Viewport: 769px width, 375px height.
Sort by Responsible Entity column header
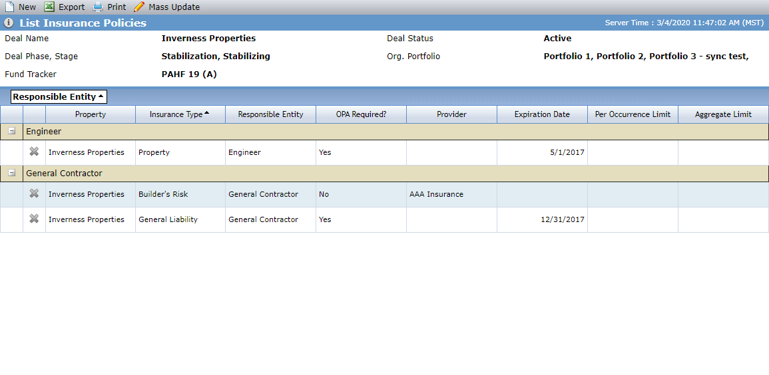[x=271, y=114]
